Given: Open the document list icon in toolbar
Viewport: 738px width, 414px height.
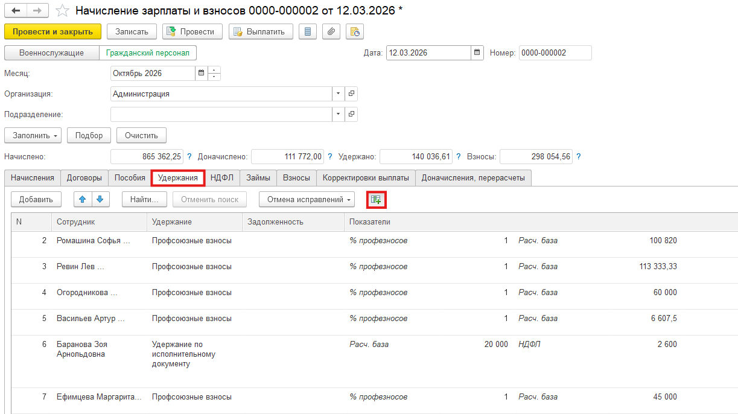Looking at the screenshot, I should tap(308, 31).
